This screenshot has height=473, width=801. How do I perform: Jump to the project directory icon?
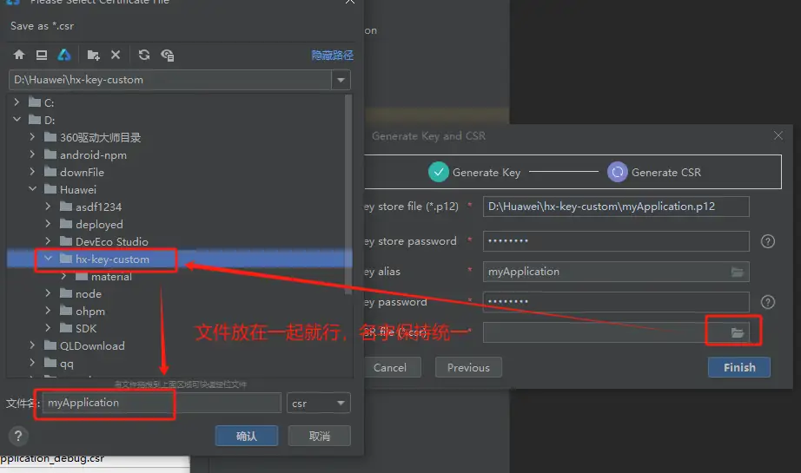pos(64,55)
